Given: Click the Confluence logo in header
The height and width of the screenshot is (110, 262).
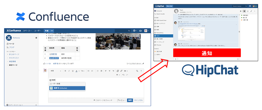Looking at the screenshot, I should [x=14, y=31].
